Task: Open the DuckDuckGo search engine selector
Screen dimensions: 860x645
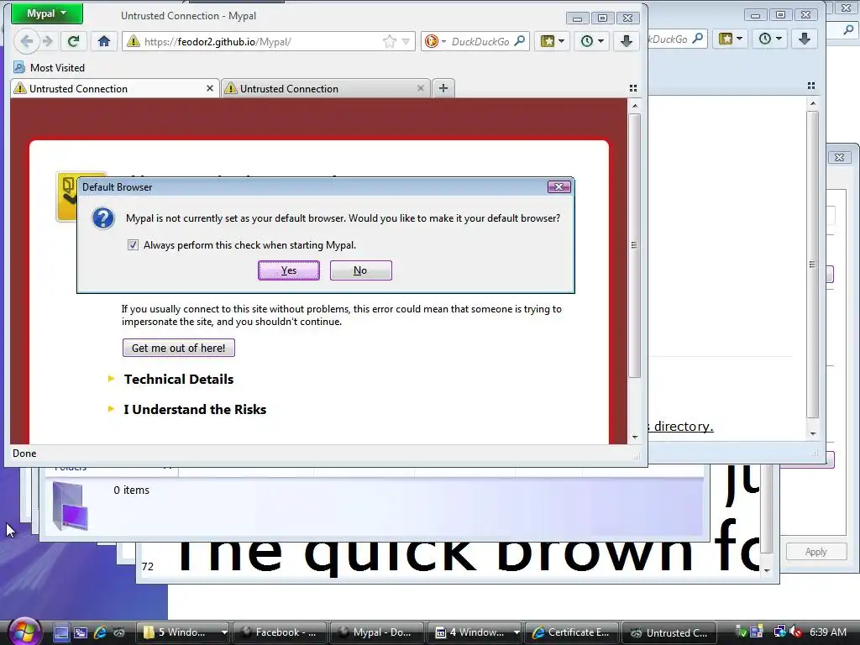Action: (x=435, y=41)
